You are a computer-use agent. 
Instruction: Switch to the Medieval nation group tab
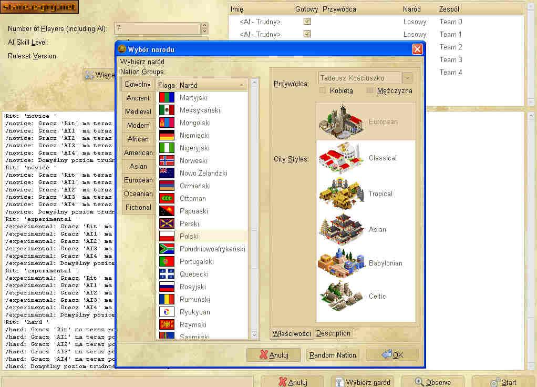click(138, 112)
